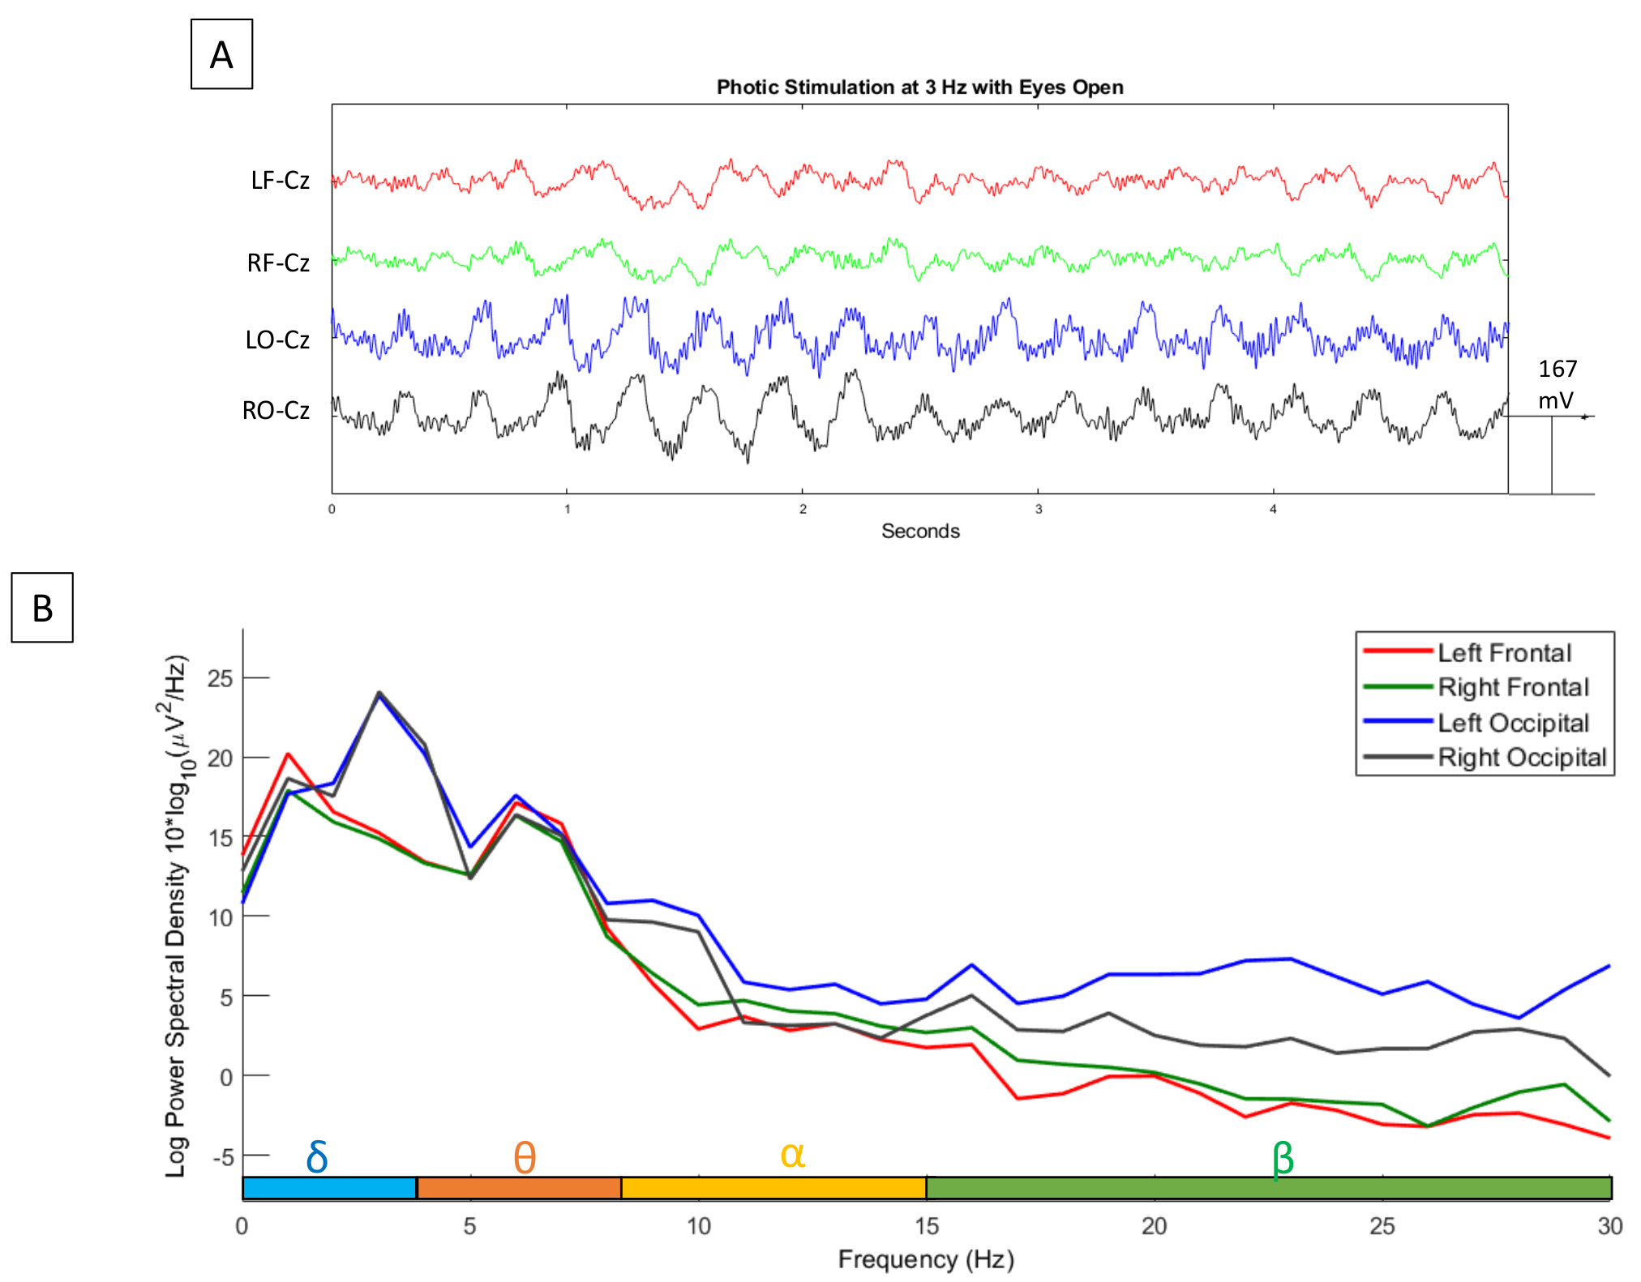Viewport: 1641px width, 1282px height.
Task: Click the green beta band bar
Action: coord(1268,1188)
